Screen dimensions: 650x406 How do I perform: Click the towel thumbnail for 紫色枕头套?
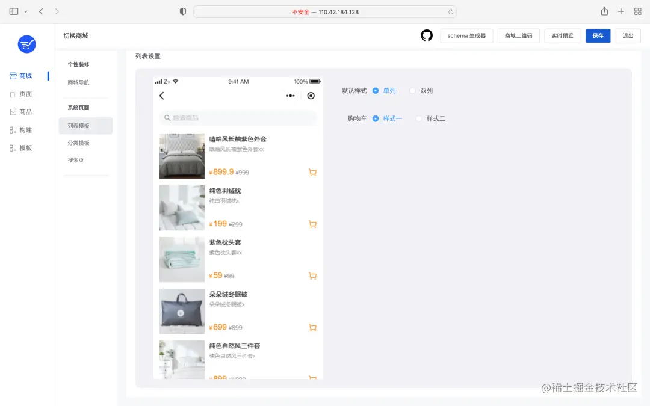click(182, 260)
